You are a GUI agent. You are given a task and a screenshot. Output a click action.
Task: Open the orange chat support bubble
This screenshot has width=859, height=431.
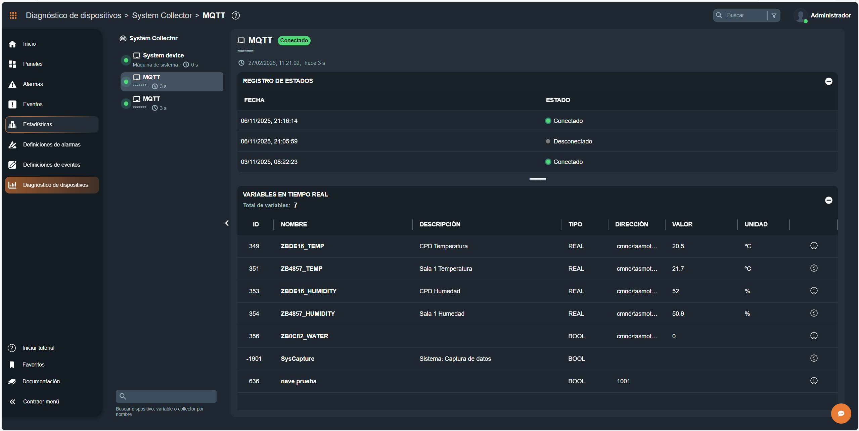tap(841, 413)
